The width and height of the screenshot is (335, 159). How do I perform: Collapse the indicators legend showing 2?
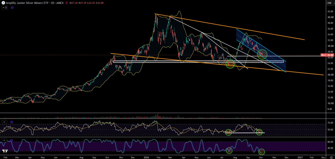coord(5,8)
